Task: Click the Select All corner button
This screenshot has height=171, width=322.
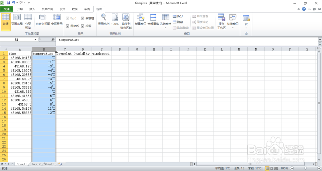Action: point(4,49)
